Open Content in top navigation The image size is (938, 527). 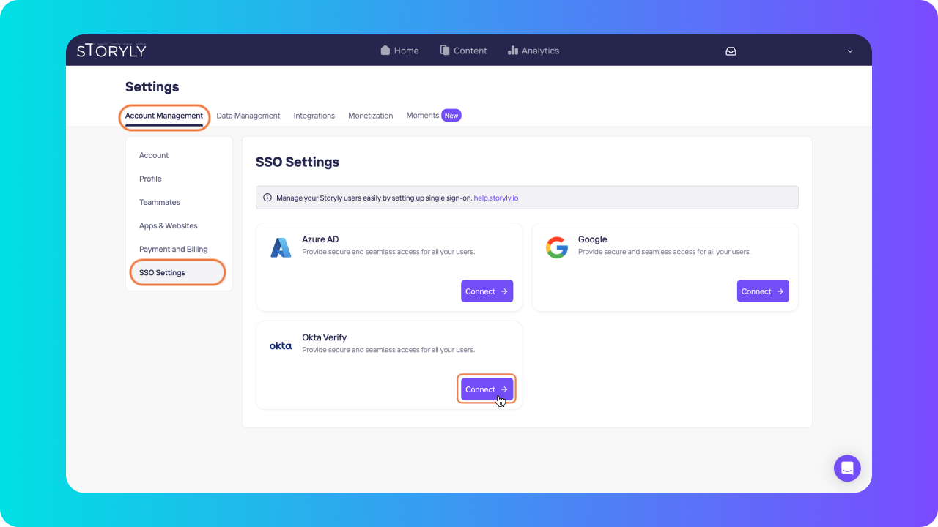(x=463, y=51)
